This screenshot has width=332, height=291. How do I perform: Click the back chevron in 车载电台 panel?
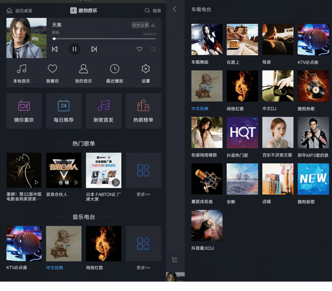tap(175, 9)
